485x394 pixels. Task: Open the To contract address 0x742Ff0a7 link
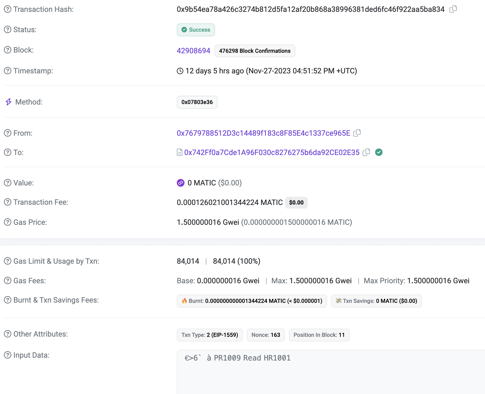pyautogui.click(x=272, y=152)
